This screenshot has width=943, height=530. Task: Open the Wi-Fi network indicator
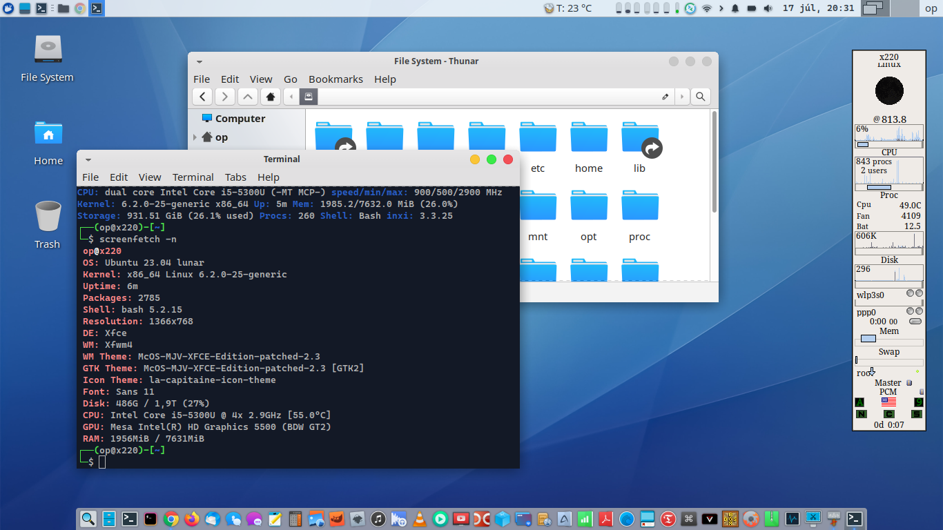707,8
